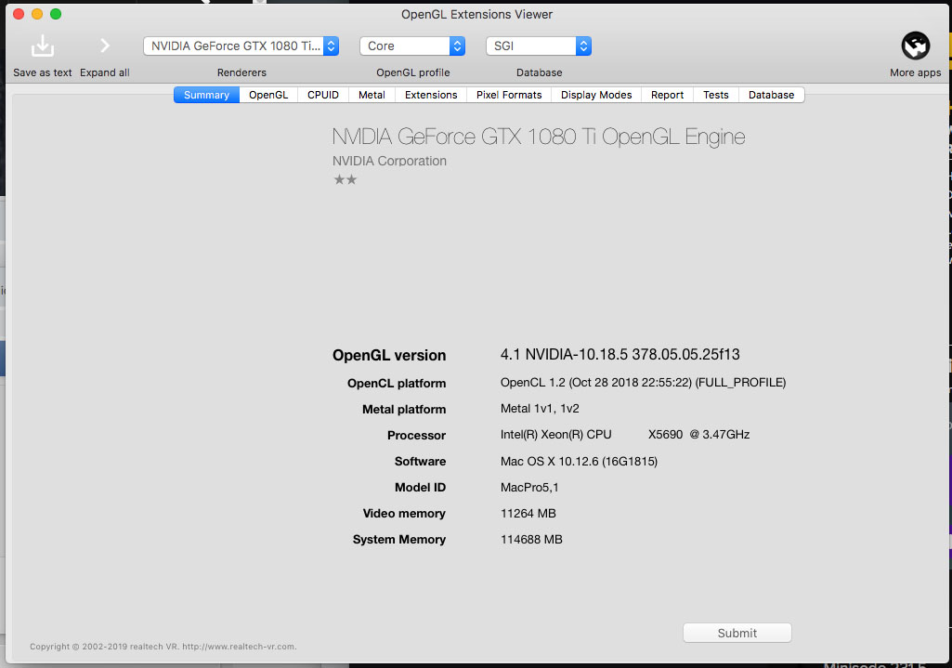Viewport: 952px width, 668px height.
Task: Select the Database tab in the tab bar
Action: (x=771, y=95)
